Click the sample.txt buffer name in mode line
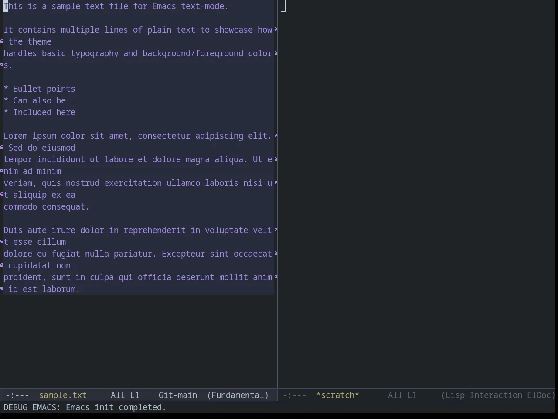Image resolution: width=558 pixels, height=419 pixels. tap(63, 395)
